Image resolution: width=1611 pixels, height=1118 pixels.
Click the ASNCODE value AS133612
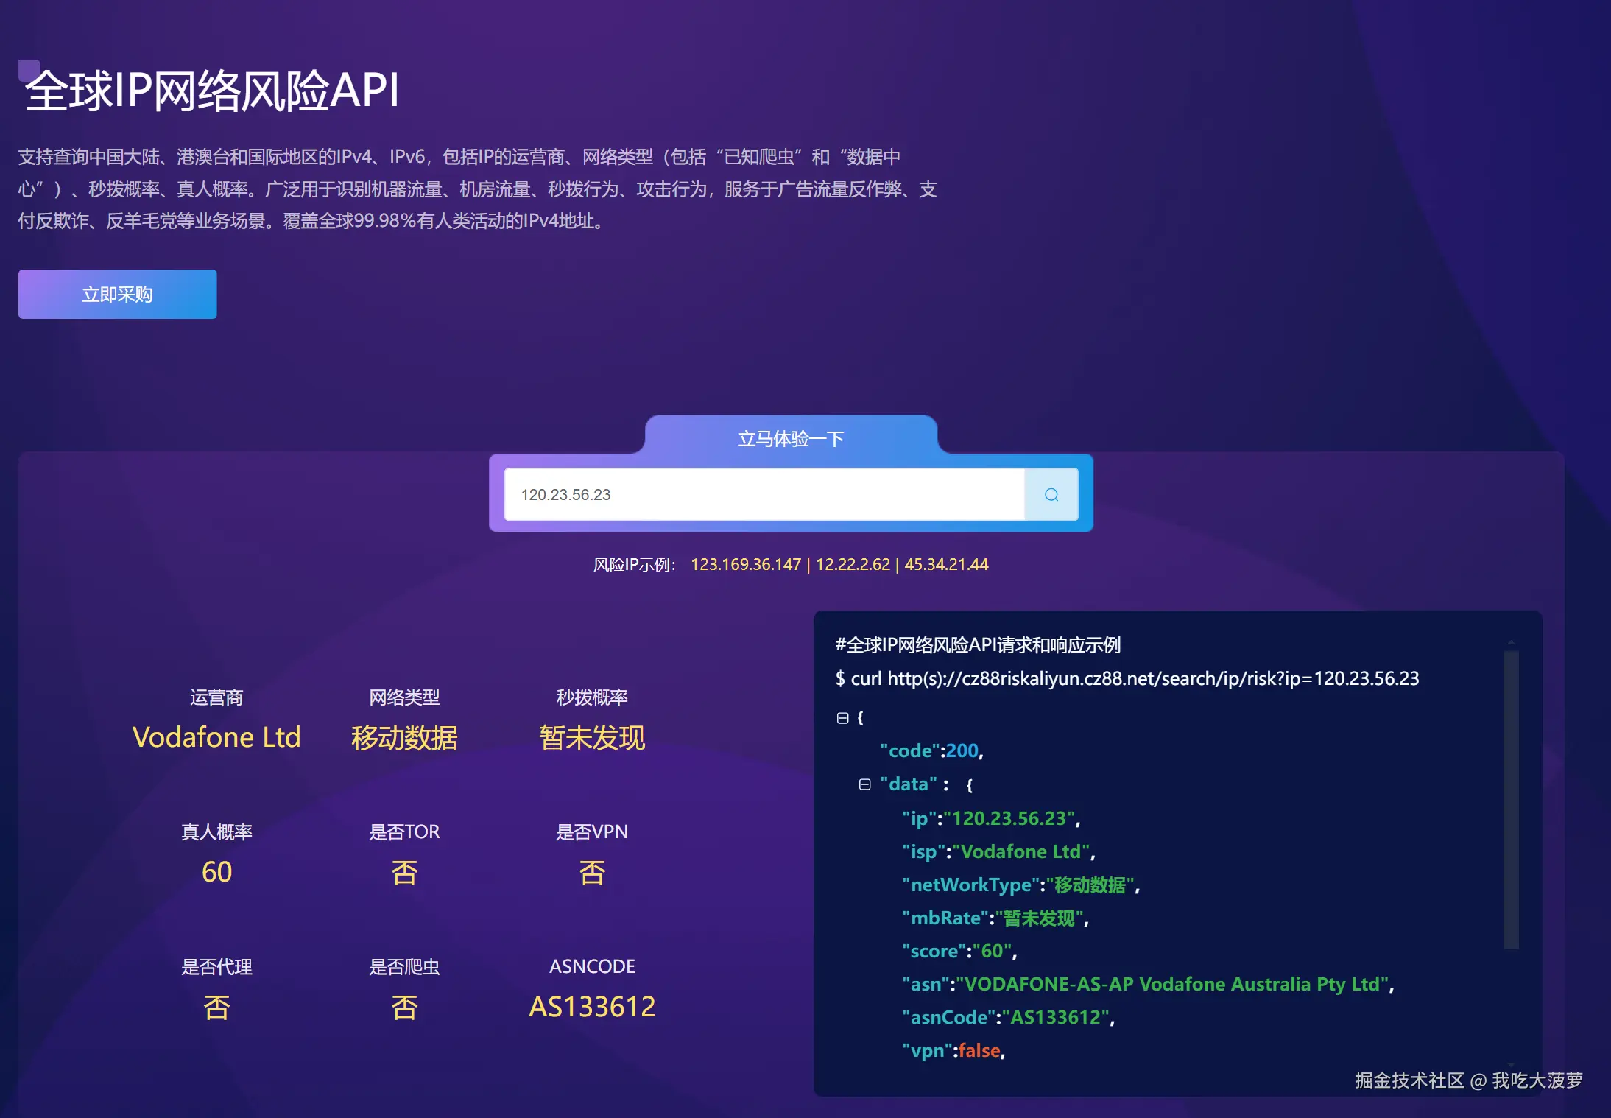click(592, 1006)
